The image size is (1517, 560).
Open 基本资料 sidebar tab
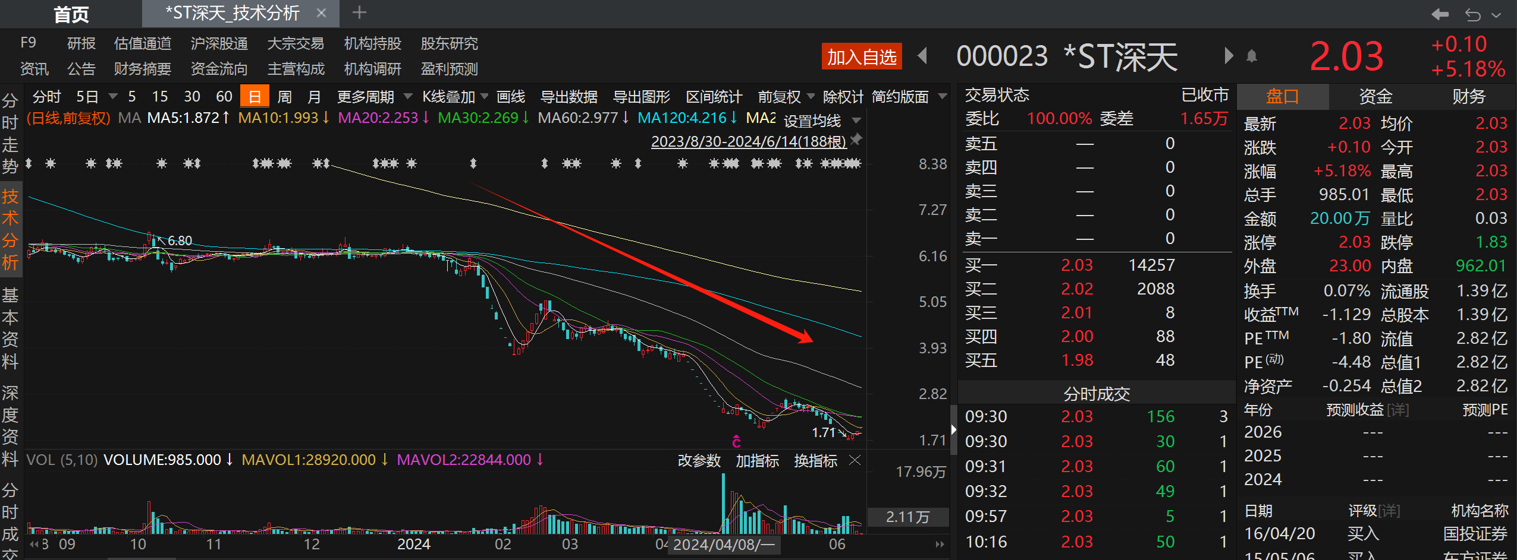click(10, 328)
